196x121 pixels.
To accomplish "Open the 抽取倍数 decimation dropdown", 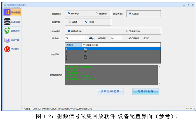I will coord(121,38).
